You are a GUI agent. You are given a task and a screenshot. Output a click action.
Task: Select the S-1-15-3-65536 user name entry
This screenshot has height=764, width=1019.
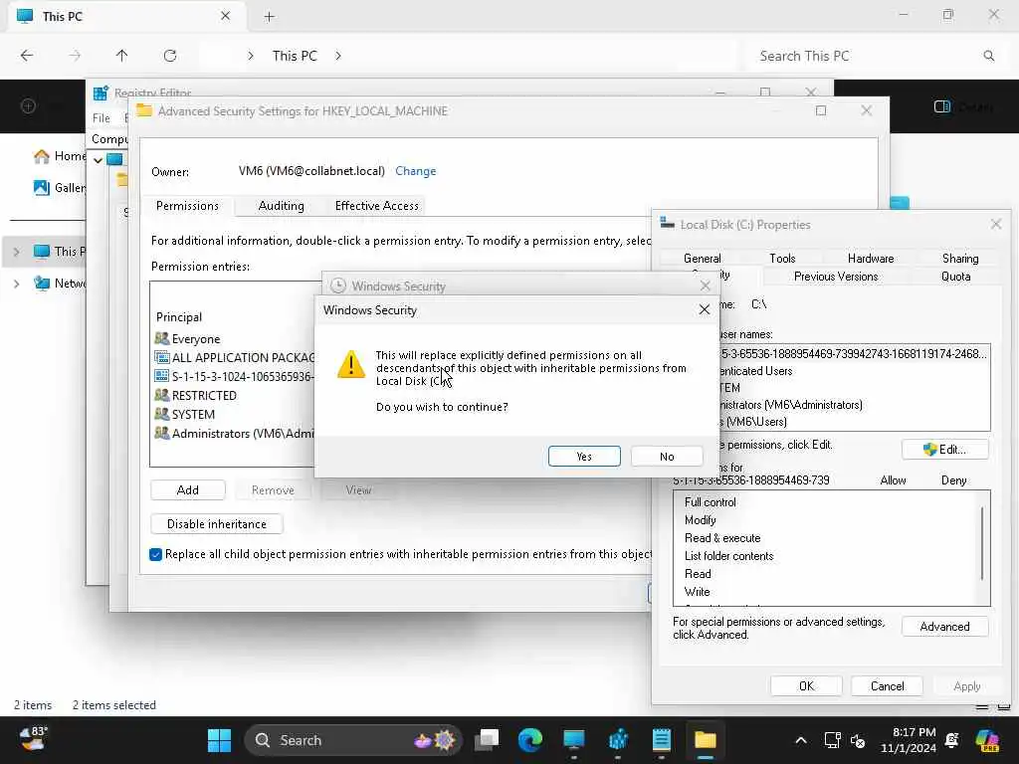coord(853,353)
